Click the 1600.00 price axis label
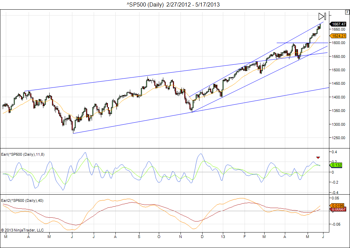 click(338, 43)
